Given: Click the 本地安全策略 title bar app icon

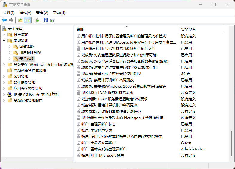Looking at the screenshot, I should point(5,4).
